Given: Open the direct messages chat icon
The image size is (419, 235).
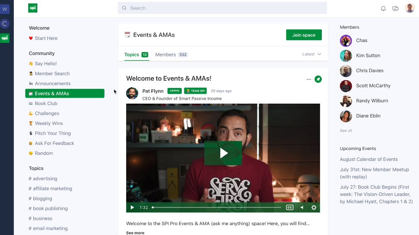Looking at the screenshot, I should (x=396, y=9).
